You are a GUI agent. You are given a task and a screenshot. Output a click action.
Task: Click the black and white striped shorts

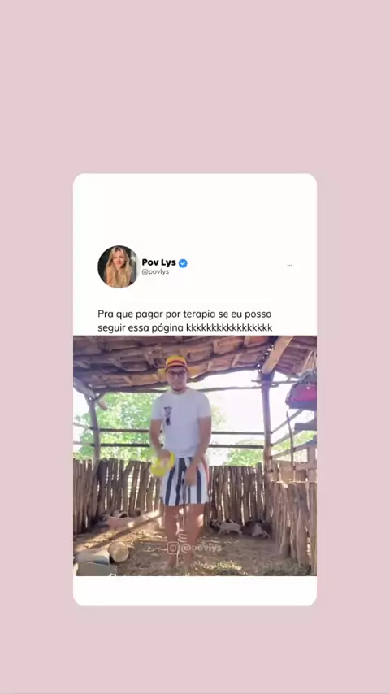pos(184,482)
